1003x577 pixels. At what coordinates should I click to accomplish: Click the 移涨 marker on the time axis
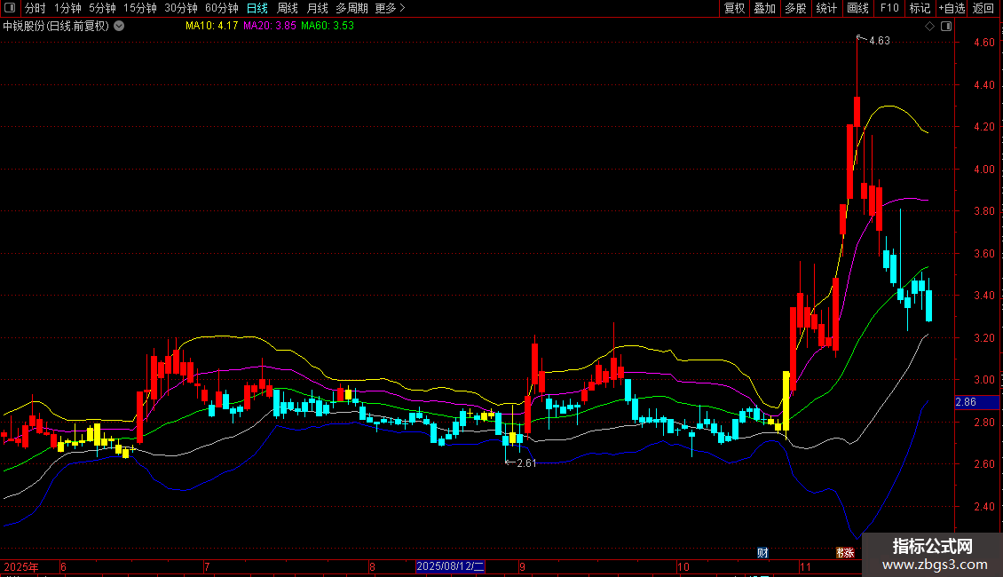[846, 553]
